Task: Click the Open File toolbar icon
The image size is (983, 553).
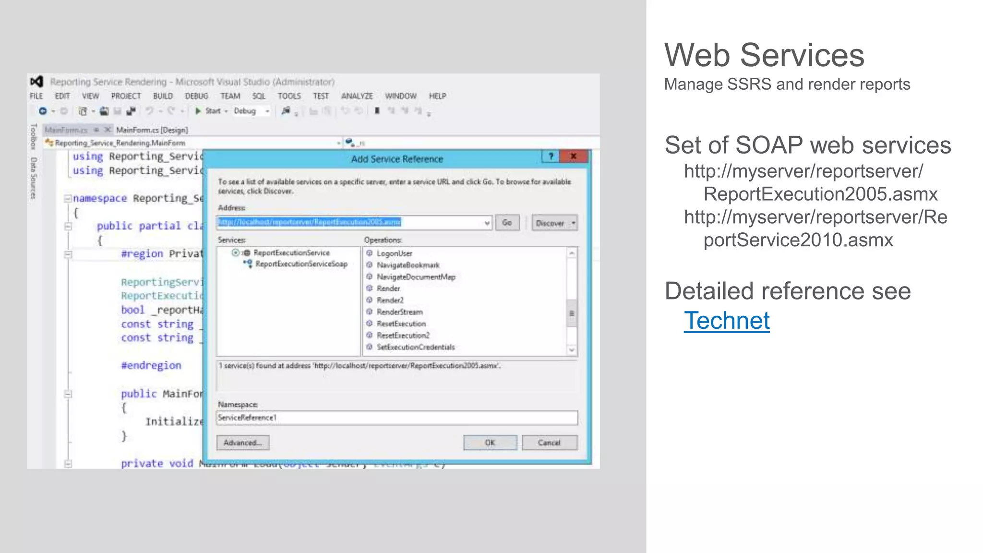Action: tap(104, 111)
